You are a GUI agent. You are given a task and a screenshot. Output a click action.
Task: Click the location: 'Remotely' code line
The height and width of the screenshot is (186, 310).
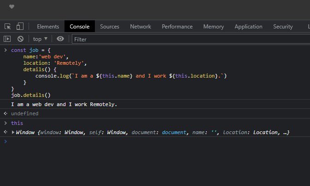coord(55,63)
